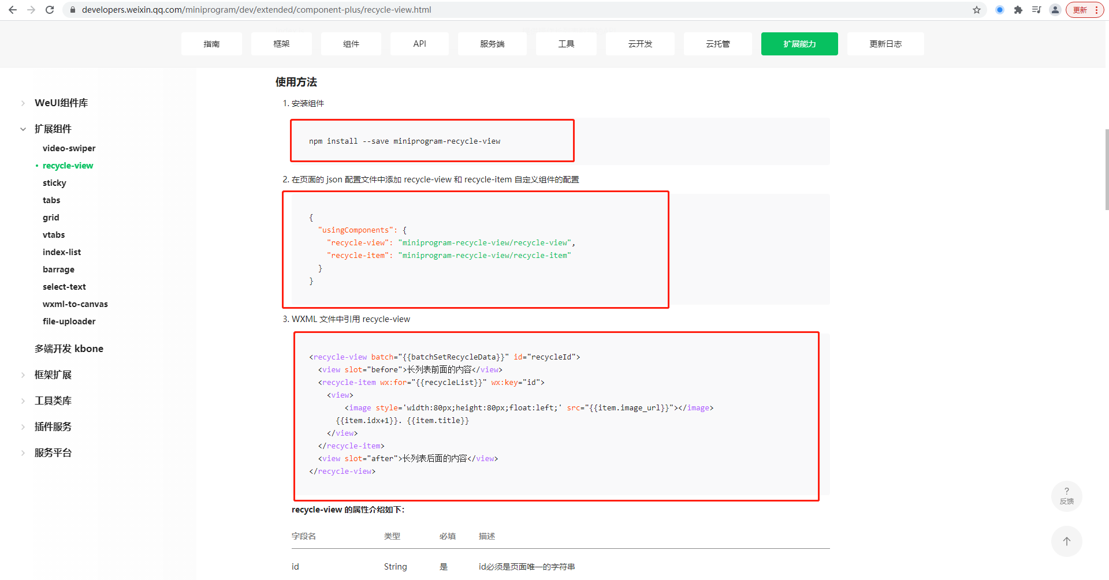Open 插件服务 sidebar section
This screenshot has width=1109, height=580.
click(53, 426)
